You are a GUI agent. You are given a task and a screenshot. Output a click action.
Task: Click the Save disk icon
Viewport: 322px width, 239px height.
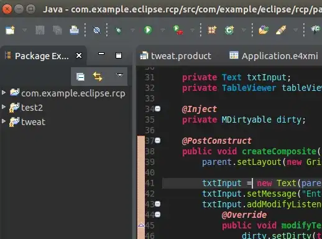(40, 30)
